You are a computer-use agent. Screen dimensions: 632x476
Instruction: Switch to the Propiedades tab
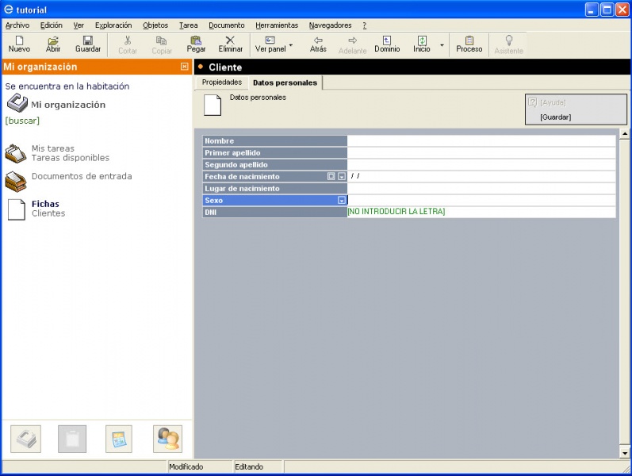click(x=221, y=83)
